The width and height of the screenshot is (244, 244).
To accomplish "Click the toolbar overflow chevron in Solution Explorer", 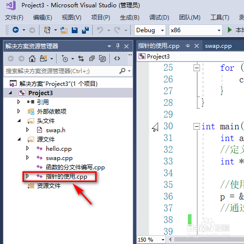I will coord(130,55).
